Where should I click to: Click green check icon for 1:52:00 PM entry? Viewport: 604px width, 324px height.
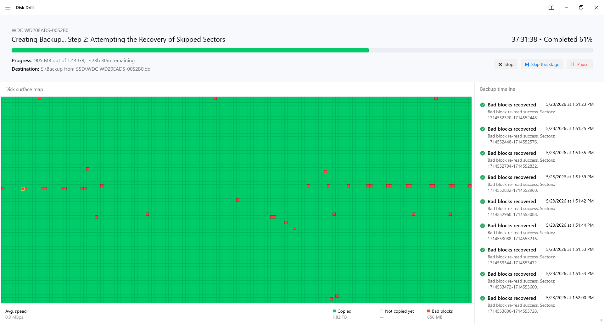pos(483,298)
